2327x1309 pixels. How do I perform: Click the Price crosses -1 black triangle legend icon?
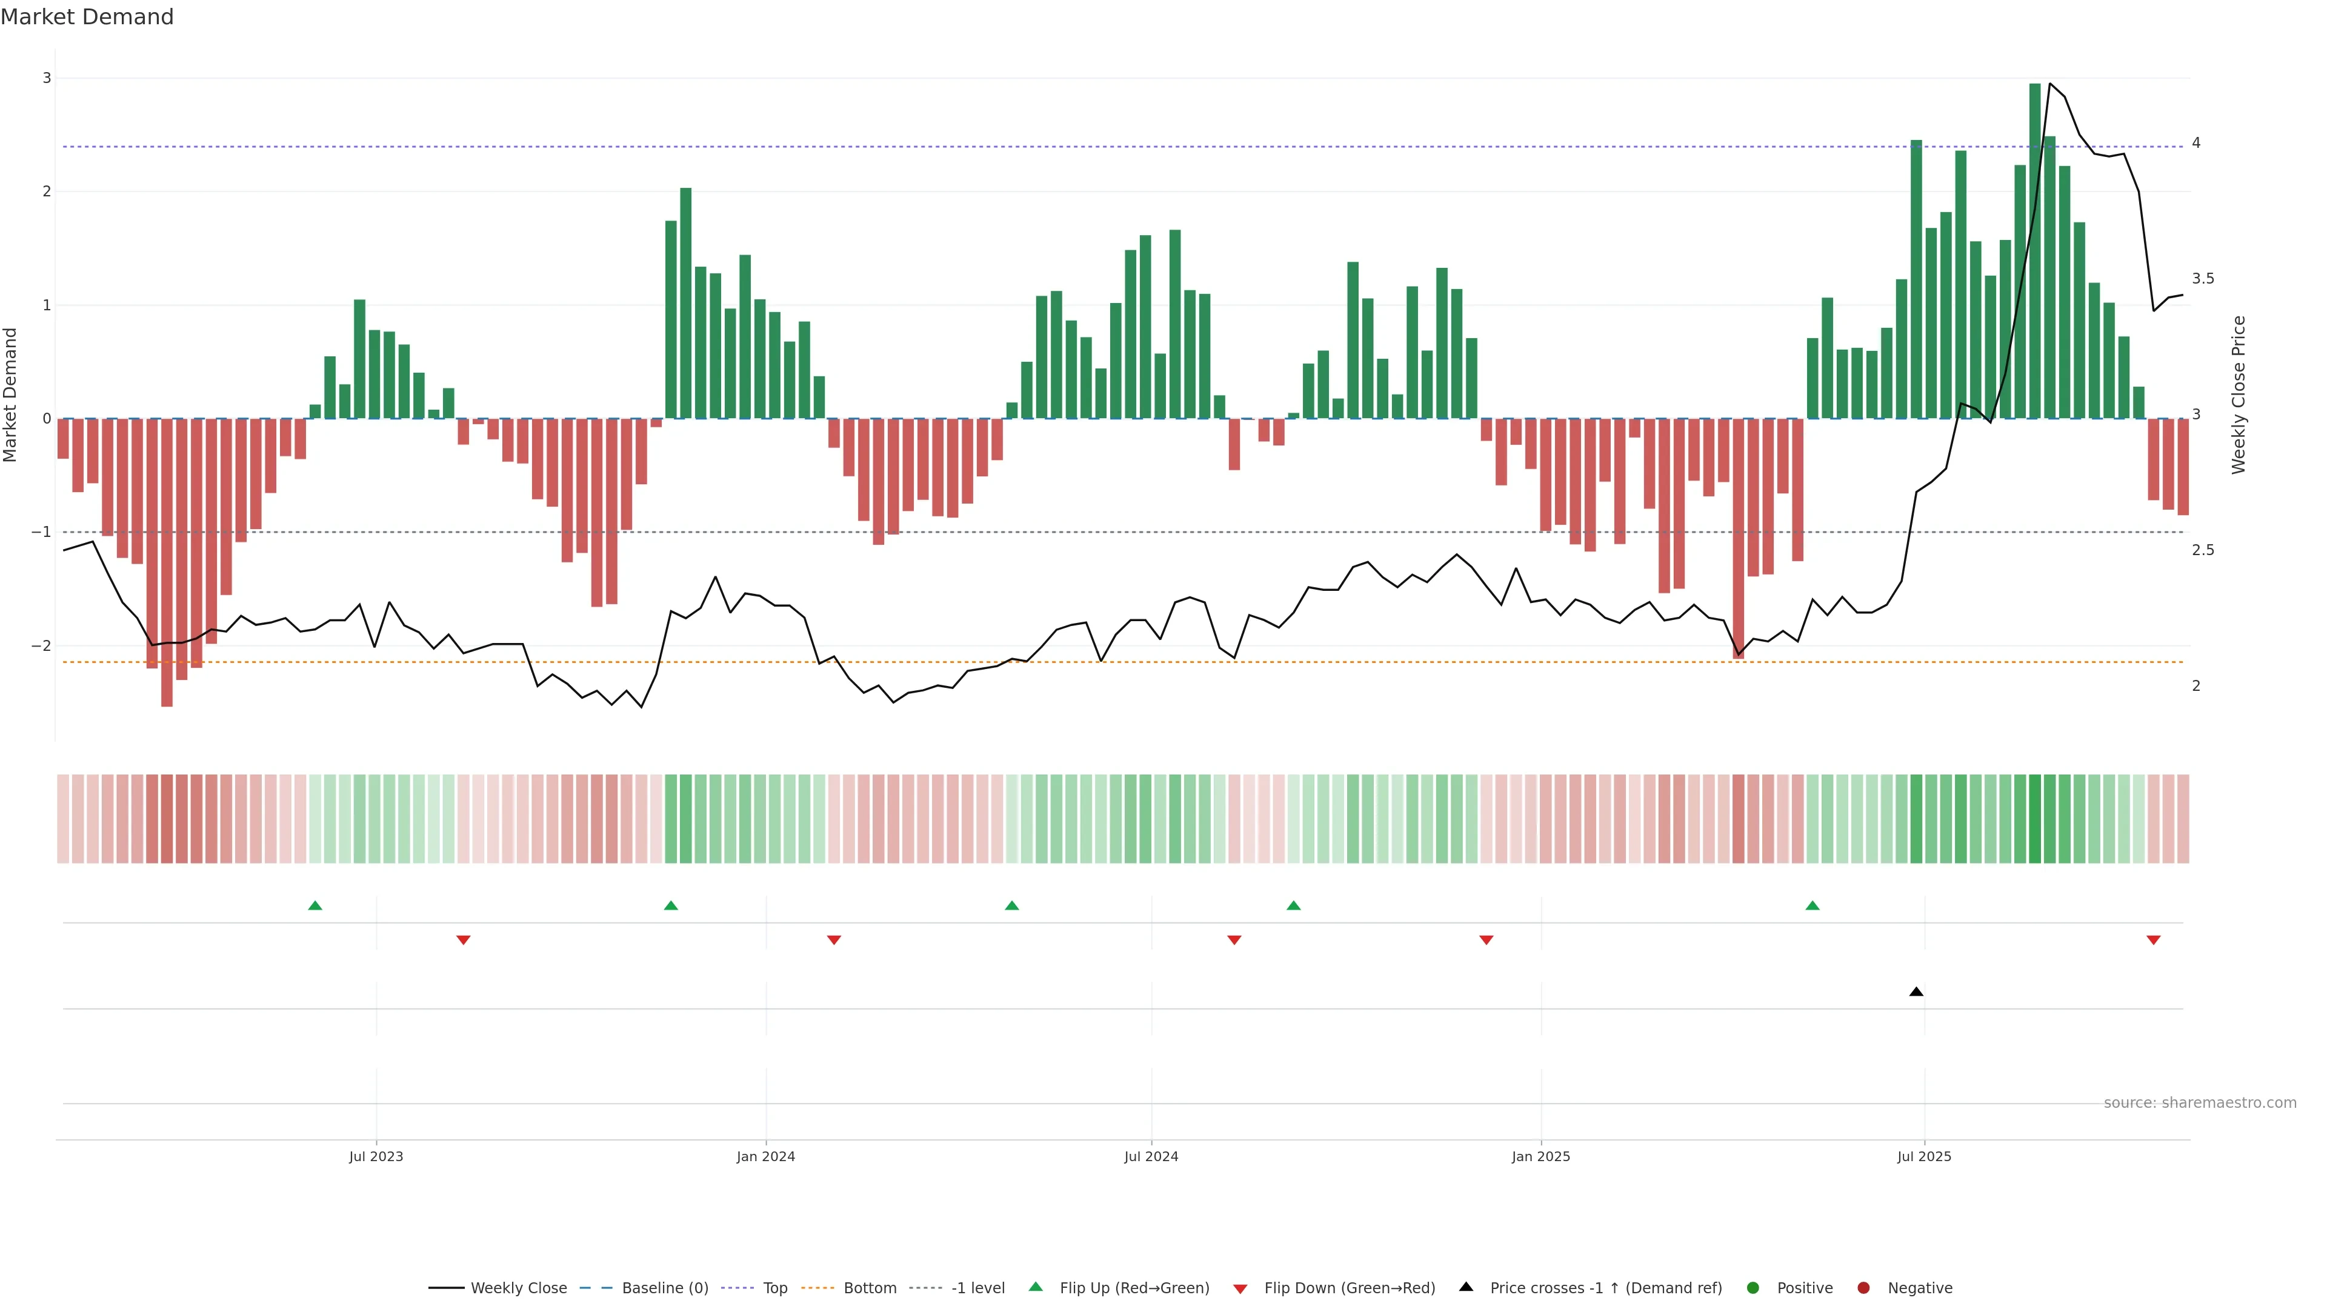click(1466, 1287)
